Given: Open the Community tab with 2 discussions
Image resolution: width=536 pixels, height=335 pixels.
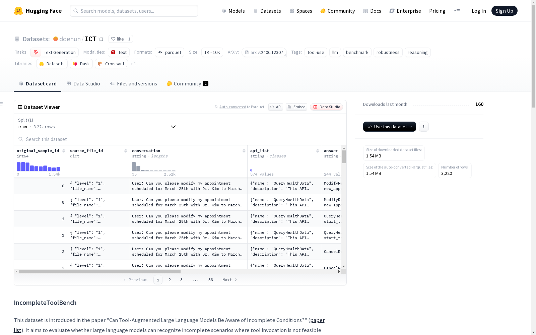Looking at the screenshot, I should point(187,84).
